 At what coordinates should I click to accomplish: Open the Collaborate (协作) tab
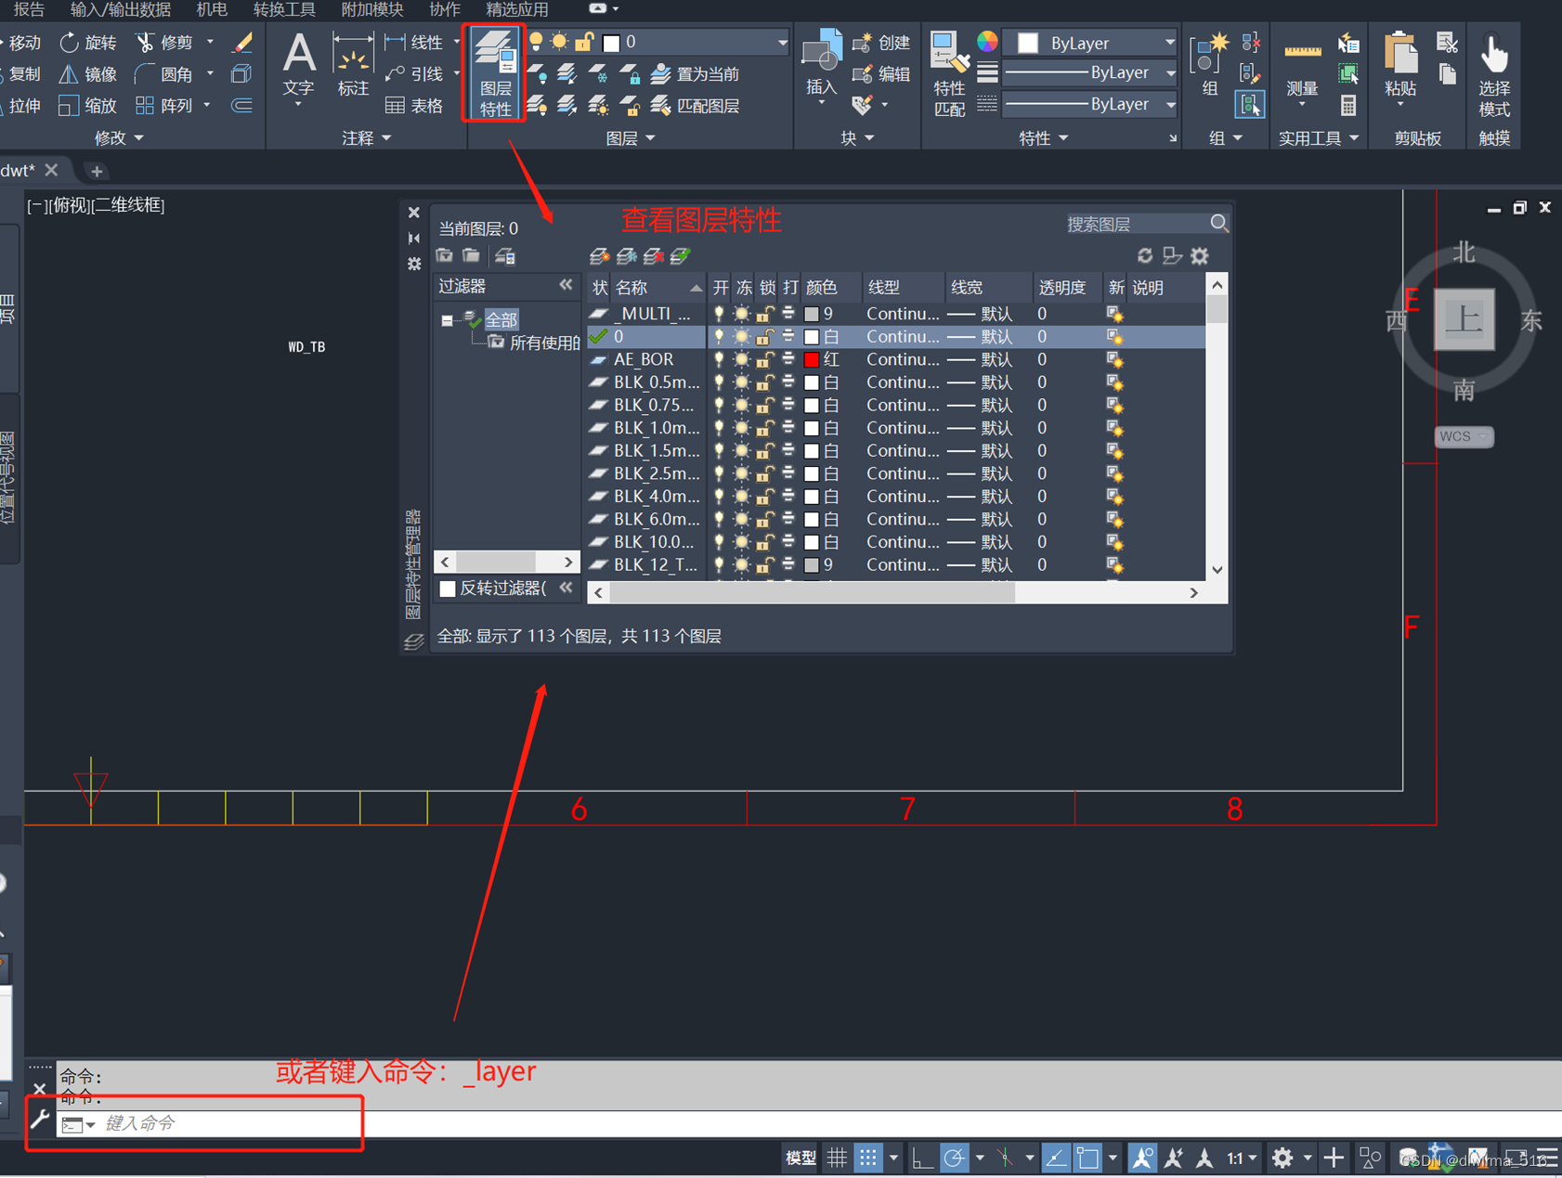[x=445, y=9]
